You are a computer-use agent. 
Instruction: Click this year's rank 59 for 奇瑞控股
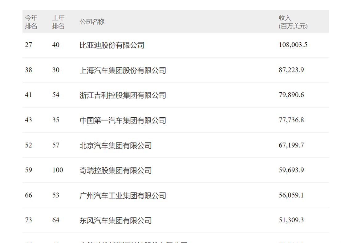[28, 170]
